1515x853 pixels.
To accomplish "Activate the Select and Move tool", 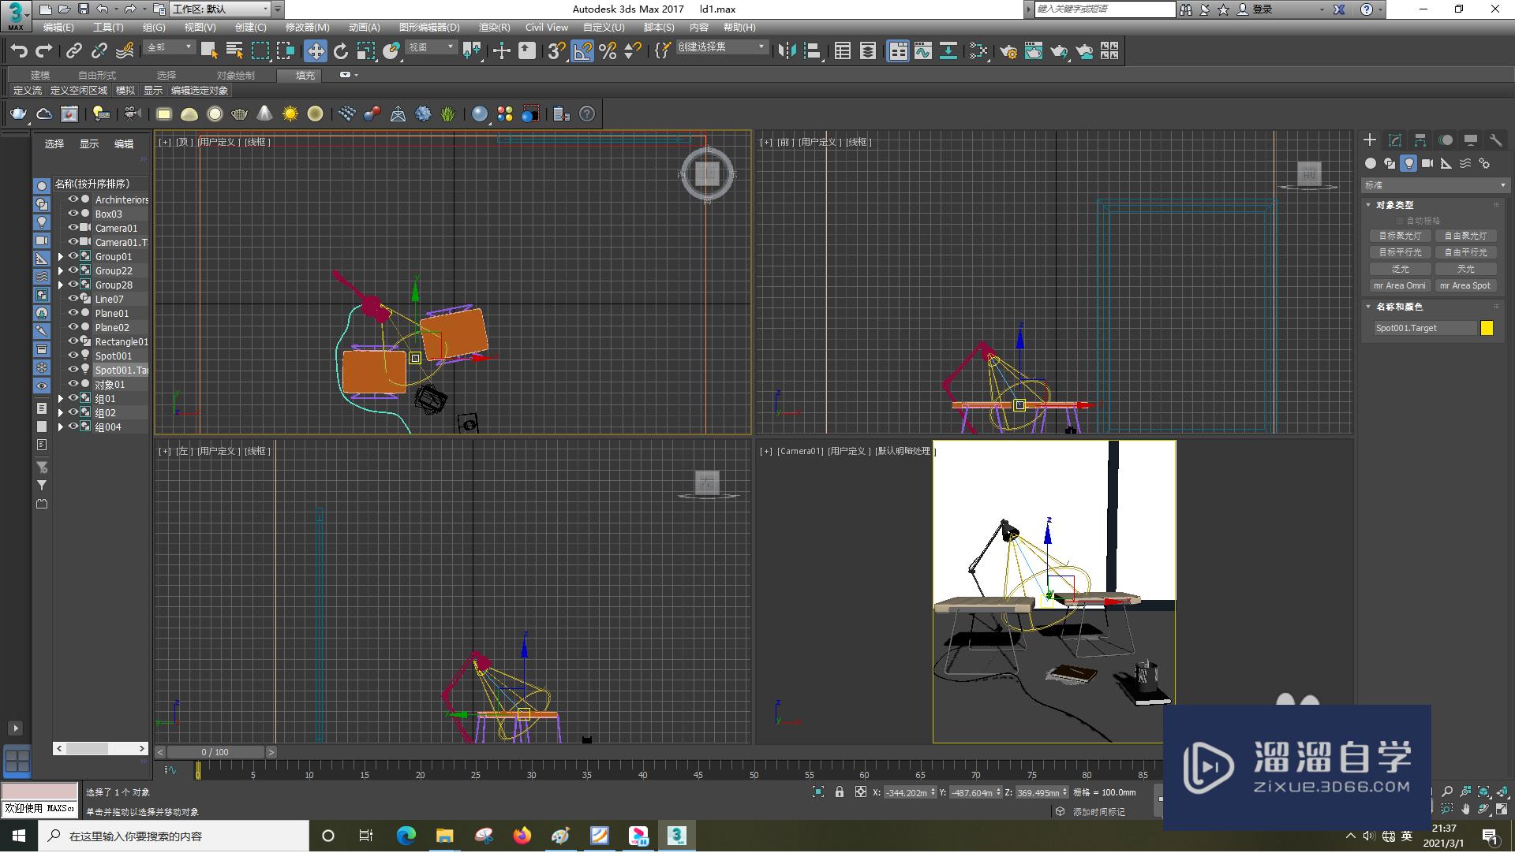I will [316, 51].
